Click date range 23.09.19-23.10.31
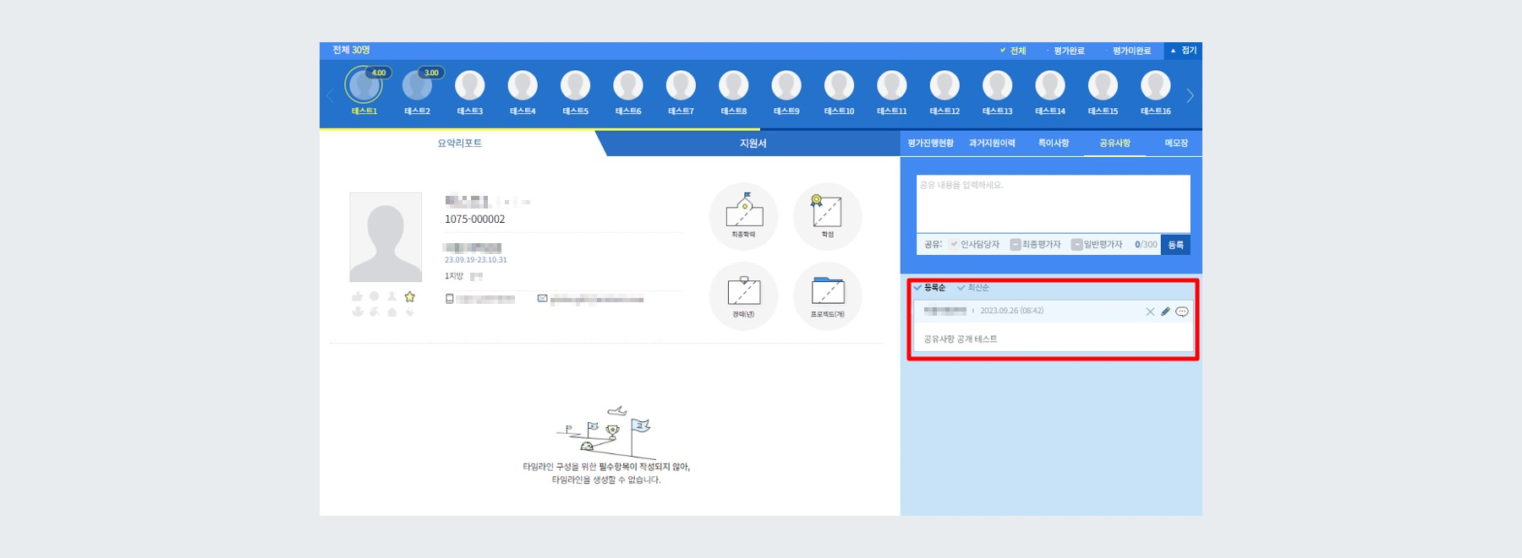1522x558 pixels. click(476, 260)
